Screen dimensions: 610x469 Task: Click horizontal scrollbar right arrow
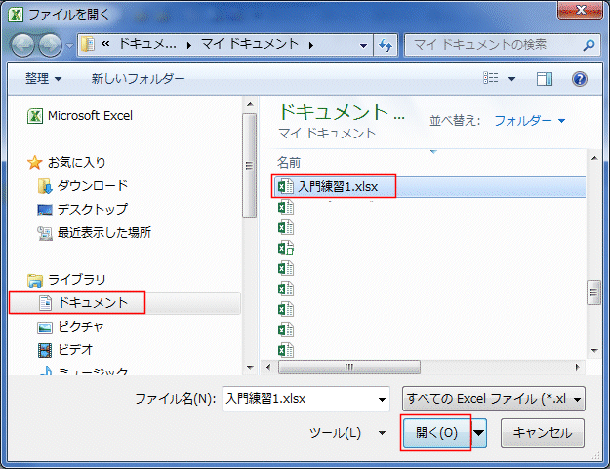point(578,367)
